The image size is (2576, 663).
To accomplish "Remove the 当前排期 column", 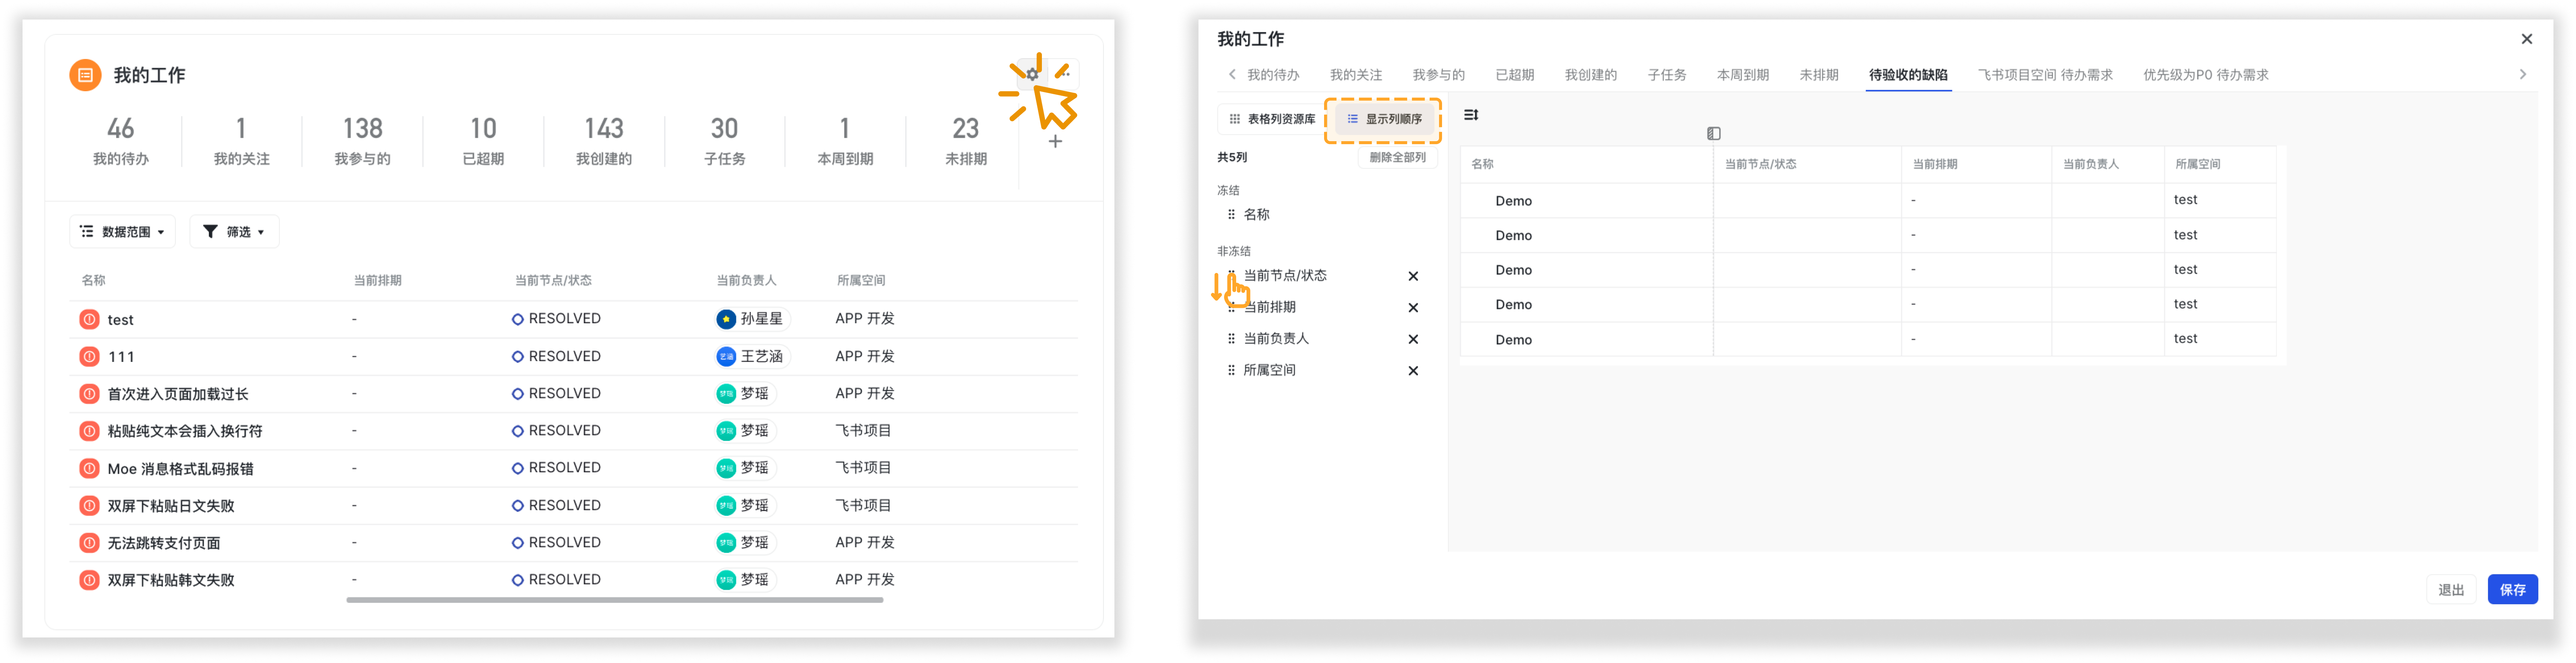I will click(1413, 307).
